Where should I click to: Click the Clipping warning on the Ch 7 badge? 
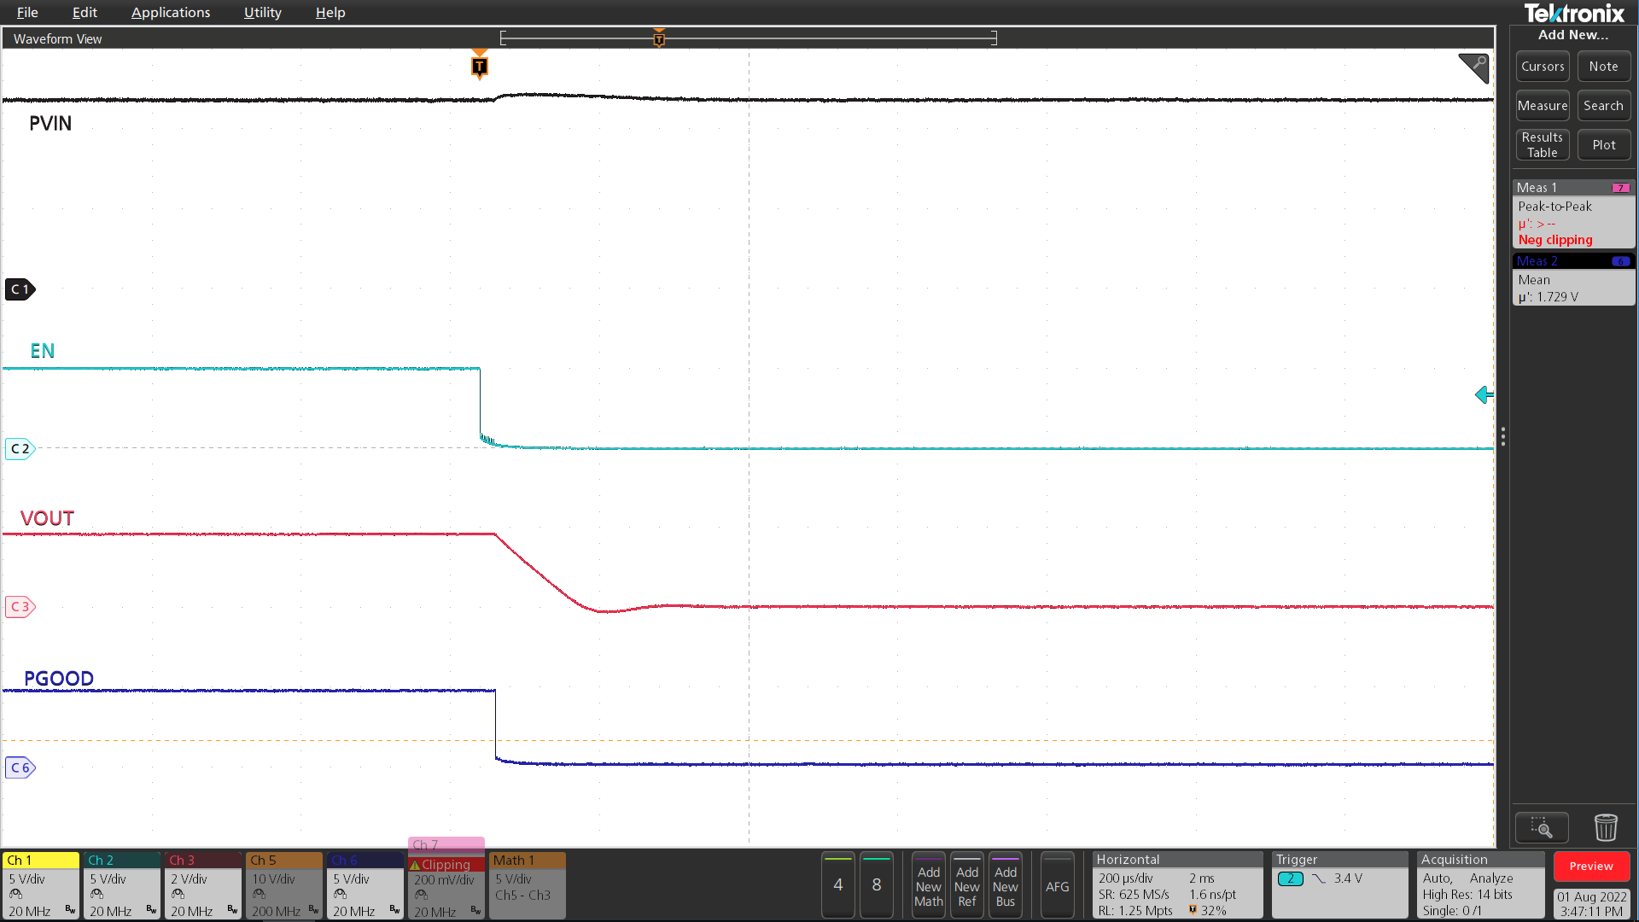click(444, 864)
